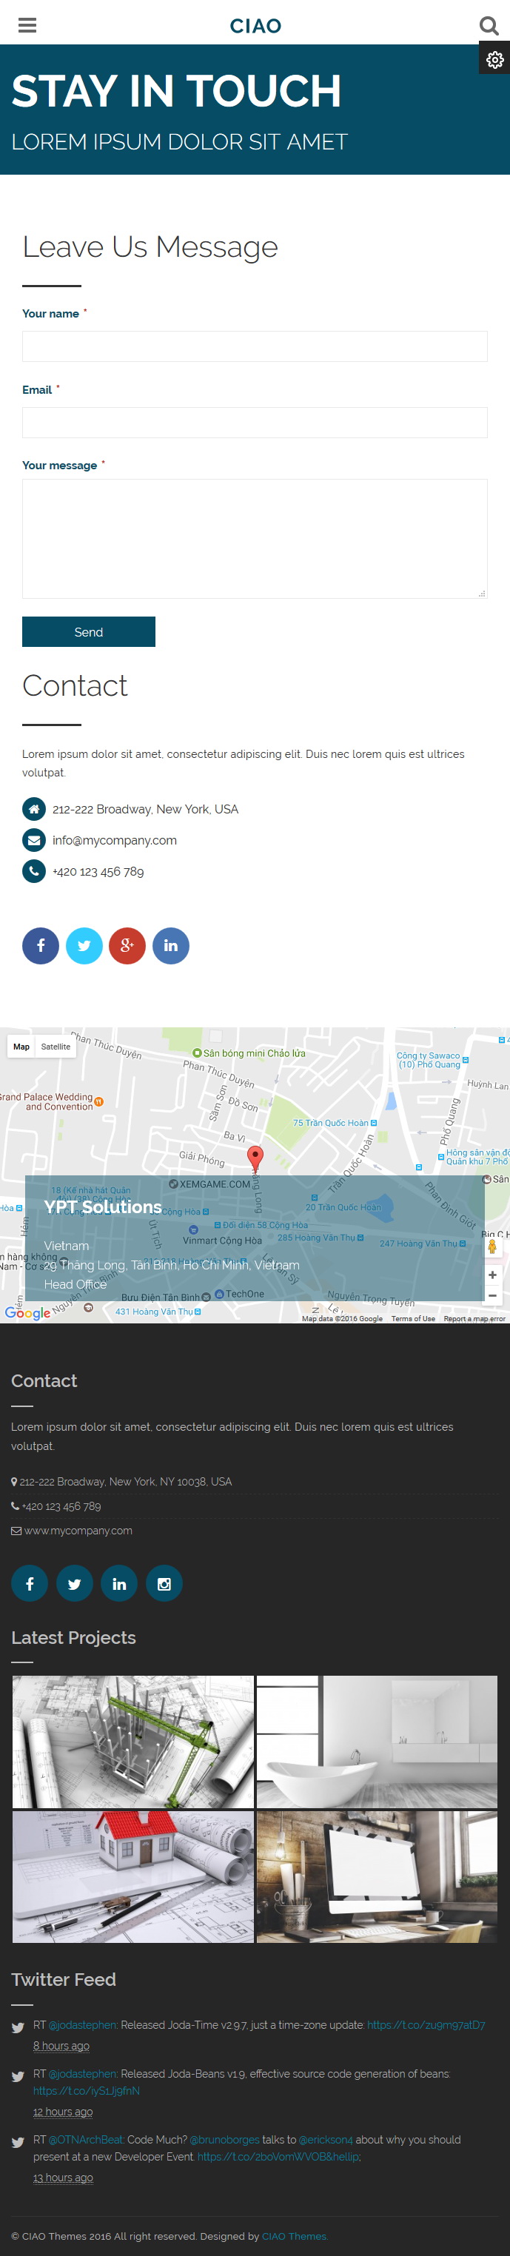The image size is (510, 2256).
Task: Click the Your message text area
Action: click(x=254, y=539)
